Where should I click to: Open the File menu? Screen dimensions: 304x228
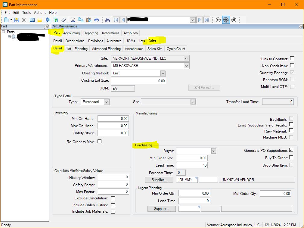point(8,13)
